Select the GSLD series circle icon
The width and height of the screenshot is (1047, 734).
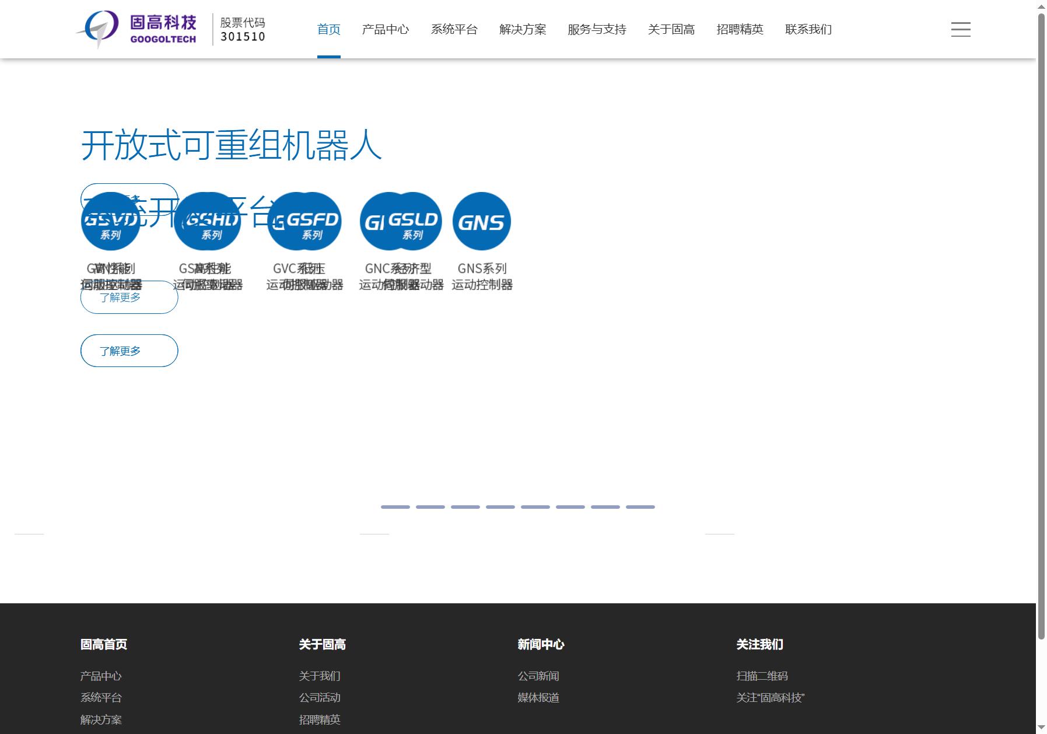(x=413, y=221)
